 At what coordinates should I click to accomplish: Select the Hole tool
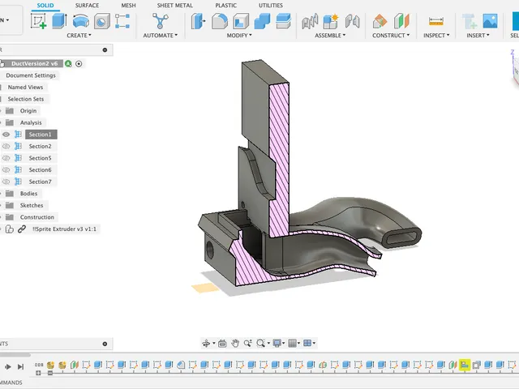pos(102,21)
